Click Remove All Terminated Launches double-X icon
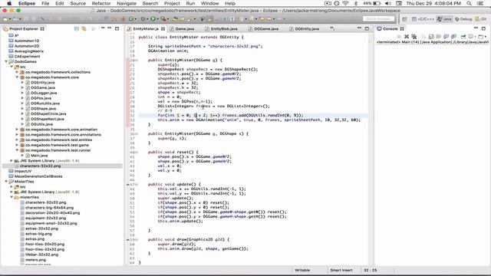This screenshot has width=491, height=276. (x=414, y=37)
